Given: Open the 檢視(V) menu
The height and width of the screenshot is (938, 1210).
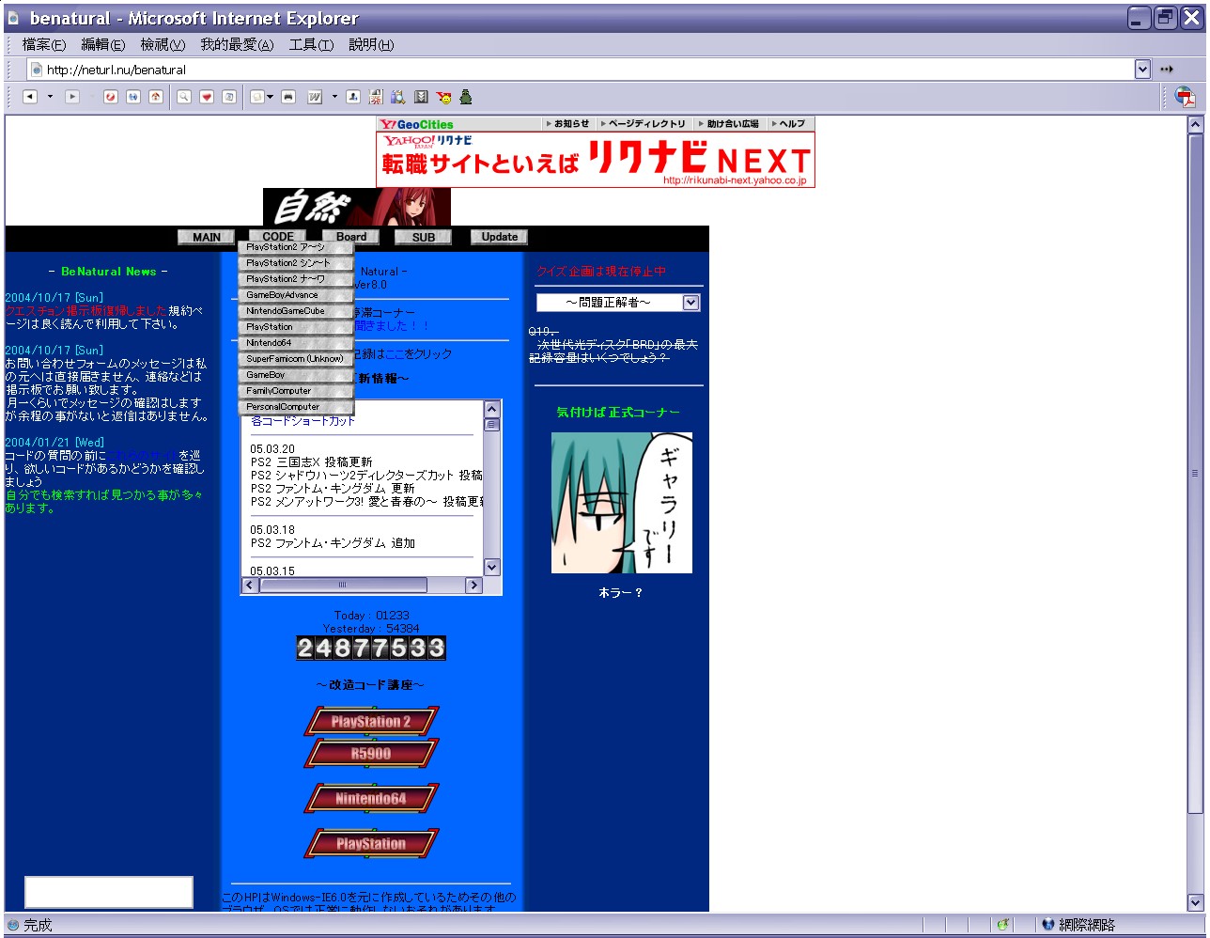Looking at the screenshot, I should click(x=163, y=44).
